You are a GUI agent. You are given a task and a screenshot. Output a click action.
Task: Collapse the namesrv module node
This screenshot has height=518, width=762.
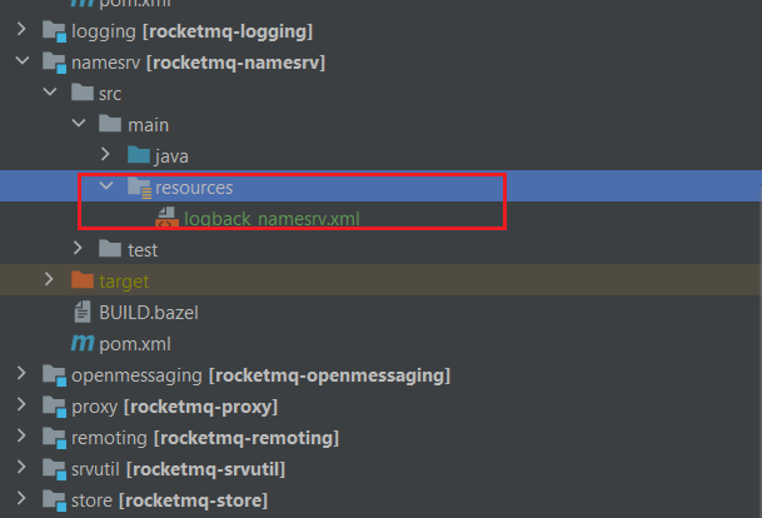tap(22, 61)
